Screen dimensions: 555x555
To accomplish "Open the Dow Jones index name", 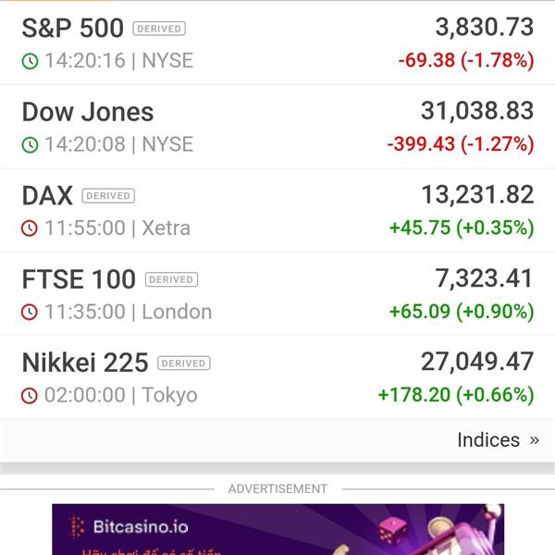I will pos(88,112).
